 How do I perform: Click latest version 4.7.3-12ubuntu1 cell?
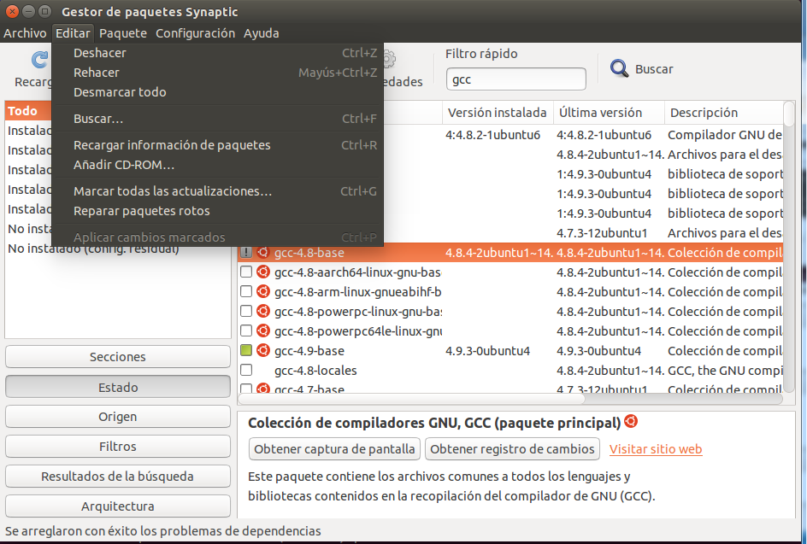click(602, 233)
